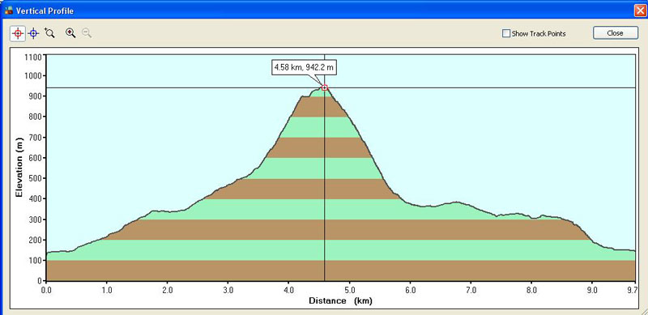
Task: Click the 5.0 distance tick label
Action: pyautogui.click(x=350, y=291)
